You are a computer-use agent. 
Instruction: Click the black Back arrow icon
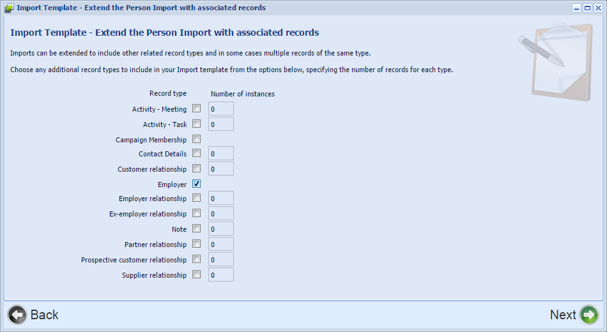17,315
